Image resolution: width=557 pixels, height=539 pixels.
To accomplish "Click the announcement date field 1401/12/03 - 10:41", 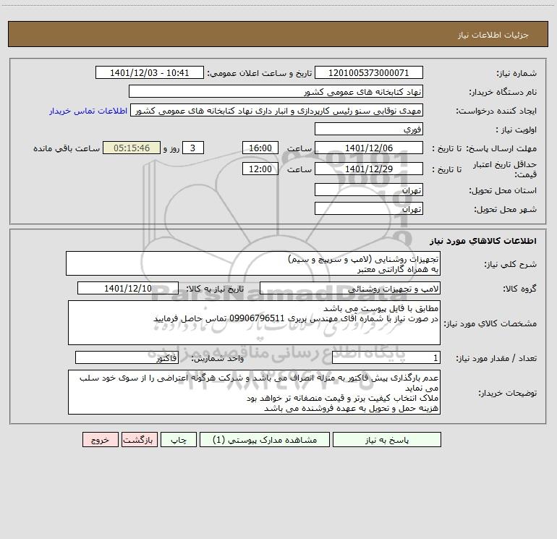I will pyautogui.click(x=150, y=72).
